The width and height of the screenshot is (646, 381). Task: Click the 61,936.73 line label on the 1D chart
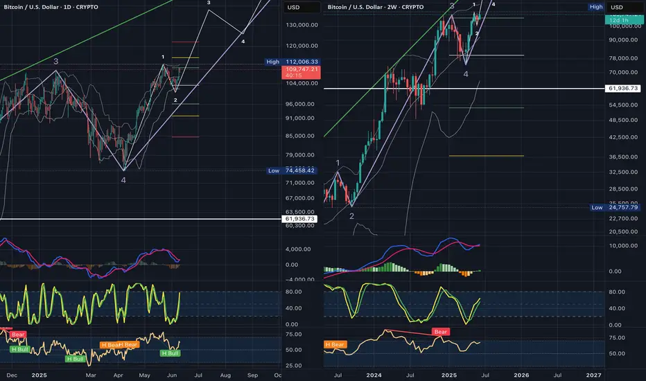click(x=300, y=219)
